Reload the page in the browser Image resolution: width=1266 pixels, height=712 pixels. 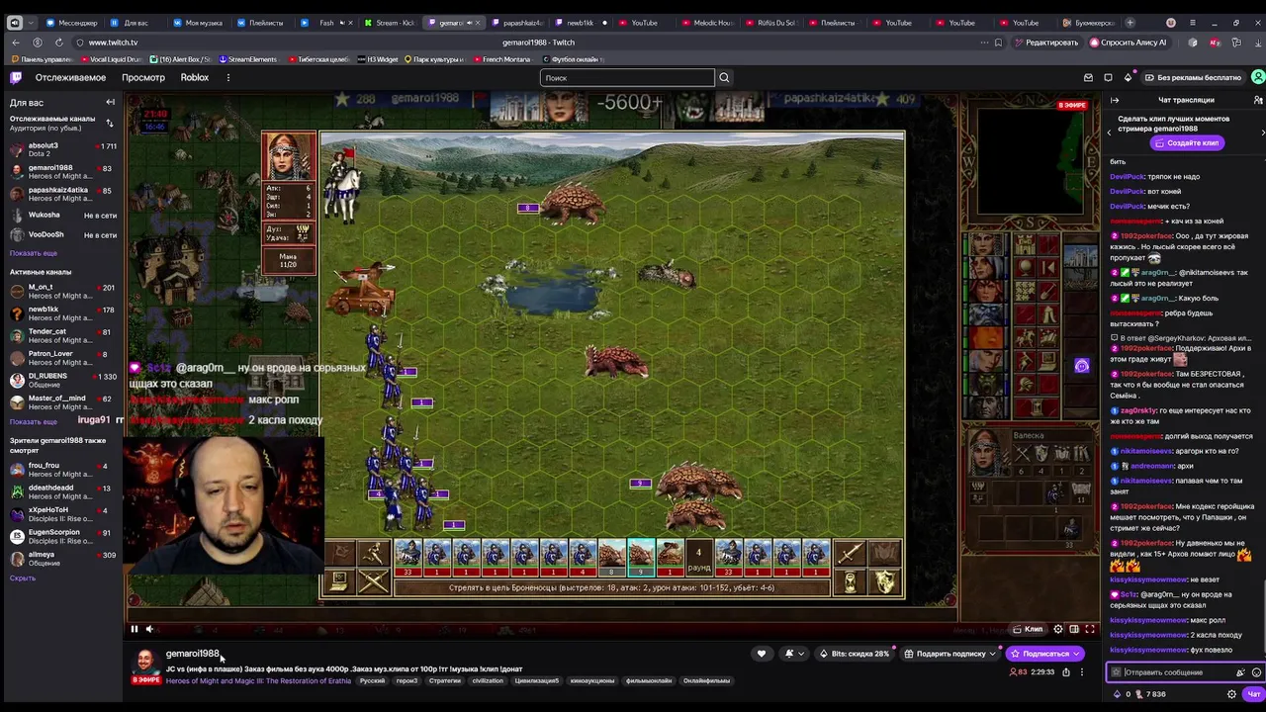[x=59, y=43]
